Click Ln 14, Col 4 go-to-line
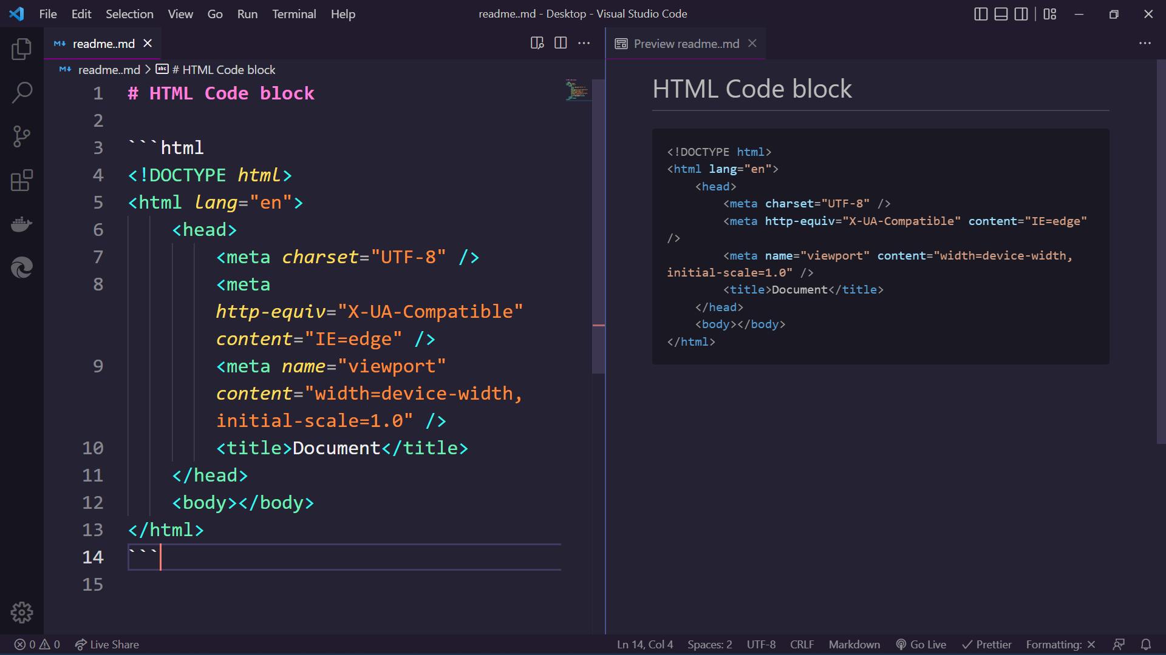The image size is (1166, 655). (645, 644)
